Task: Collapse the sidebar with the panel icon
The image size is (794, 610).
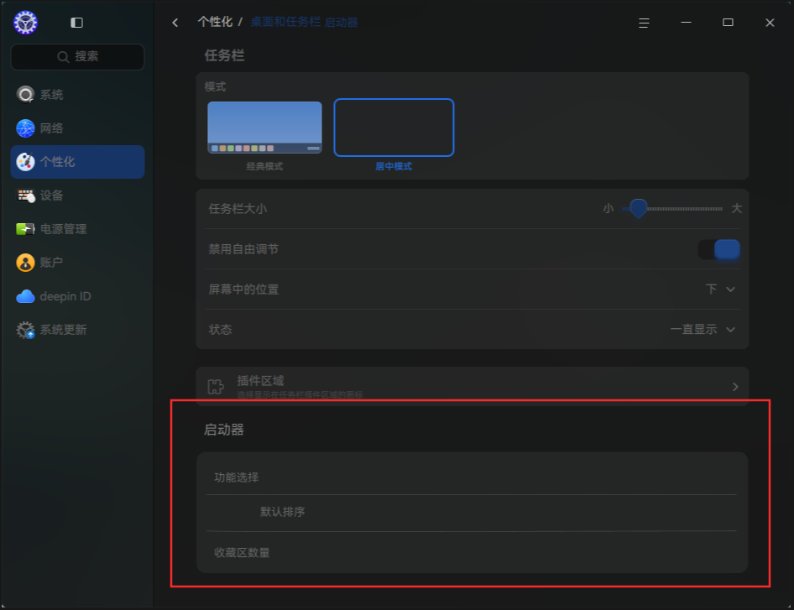Action: coord(76,23)
